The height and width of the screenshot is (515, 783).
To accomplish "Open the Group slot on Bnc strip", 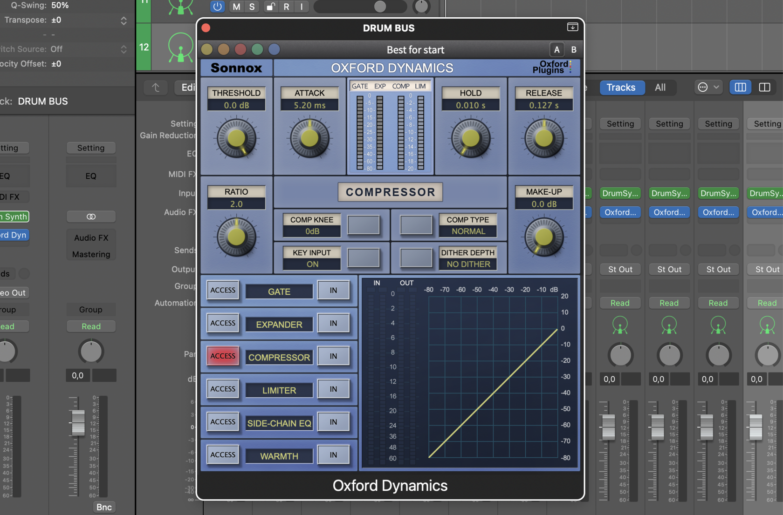I will click(x=91, y=309).
